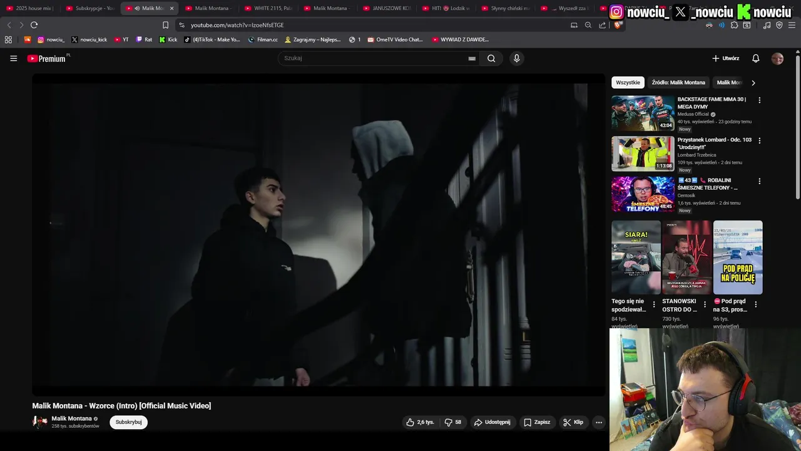The height and width of the screenshot is (451, 801).
Task: Open the POD PRĄD NA POLICJĘ short
Action: pos(738,257)
